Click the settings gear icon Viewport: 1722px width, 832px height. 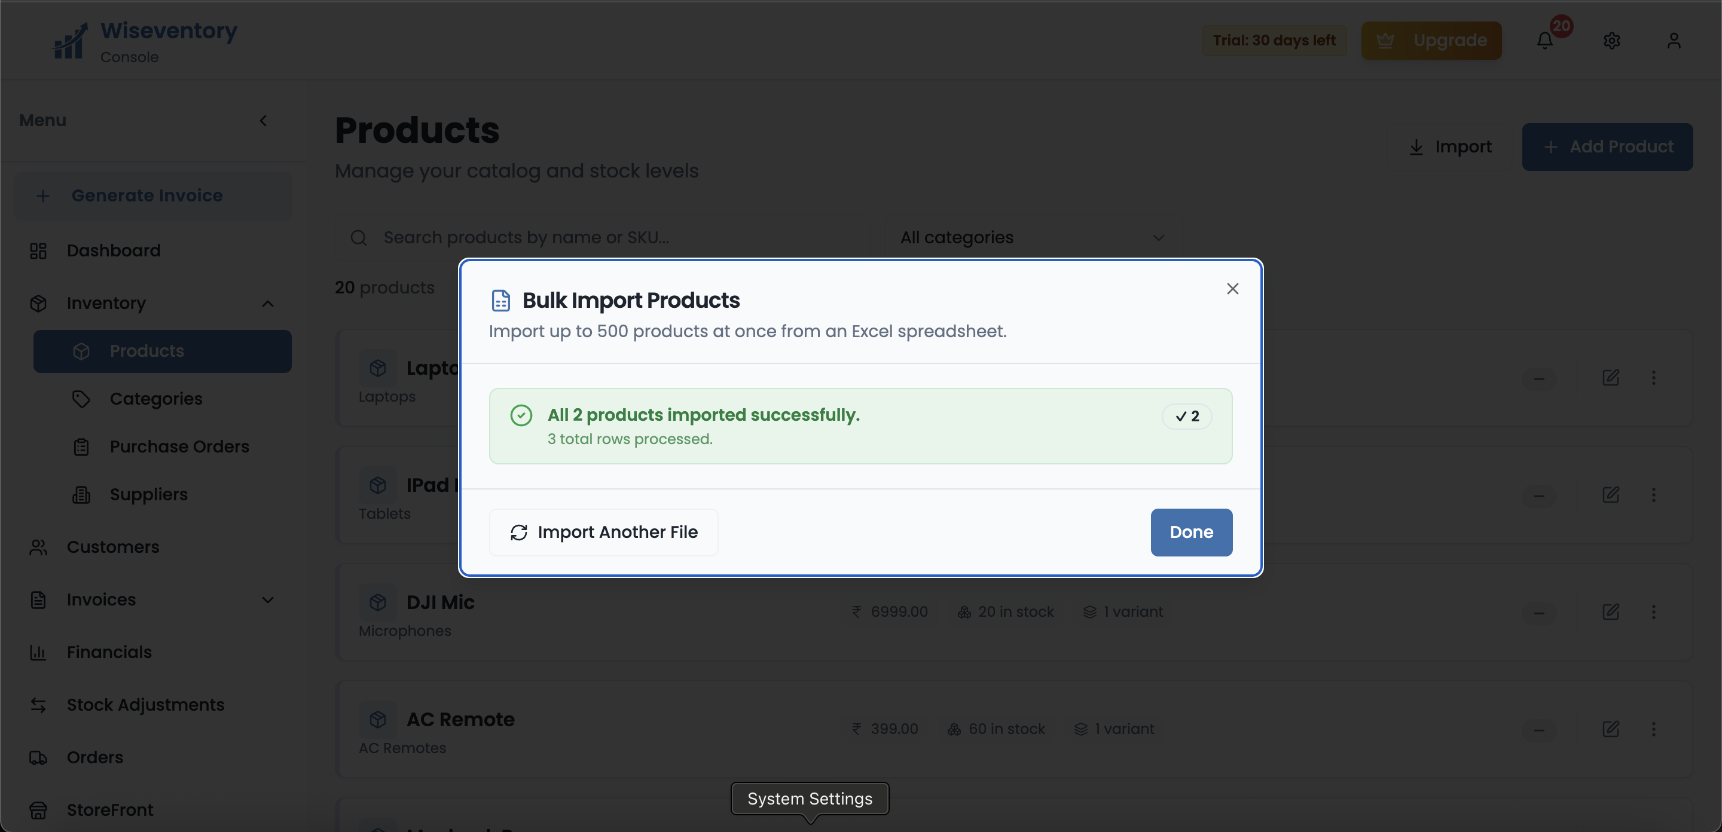click(x=1613, y=40)
